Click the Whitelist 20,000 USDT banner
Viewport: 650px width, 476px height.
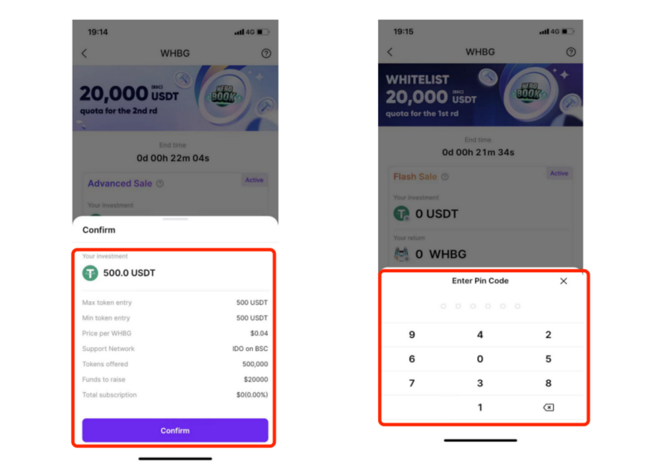(x=480, y=95)
